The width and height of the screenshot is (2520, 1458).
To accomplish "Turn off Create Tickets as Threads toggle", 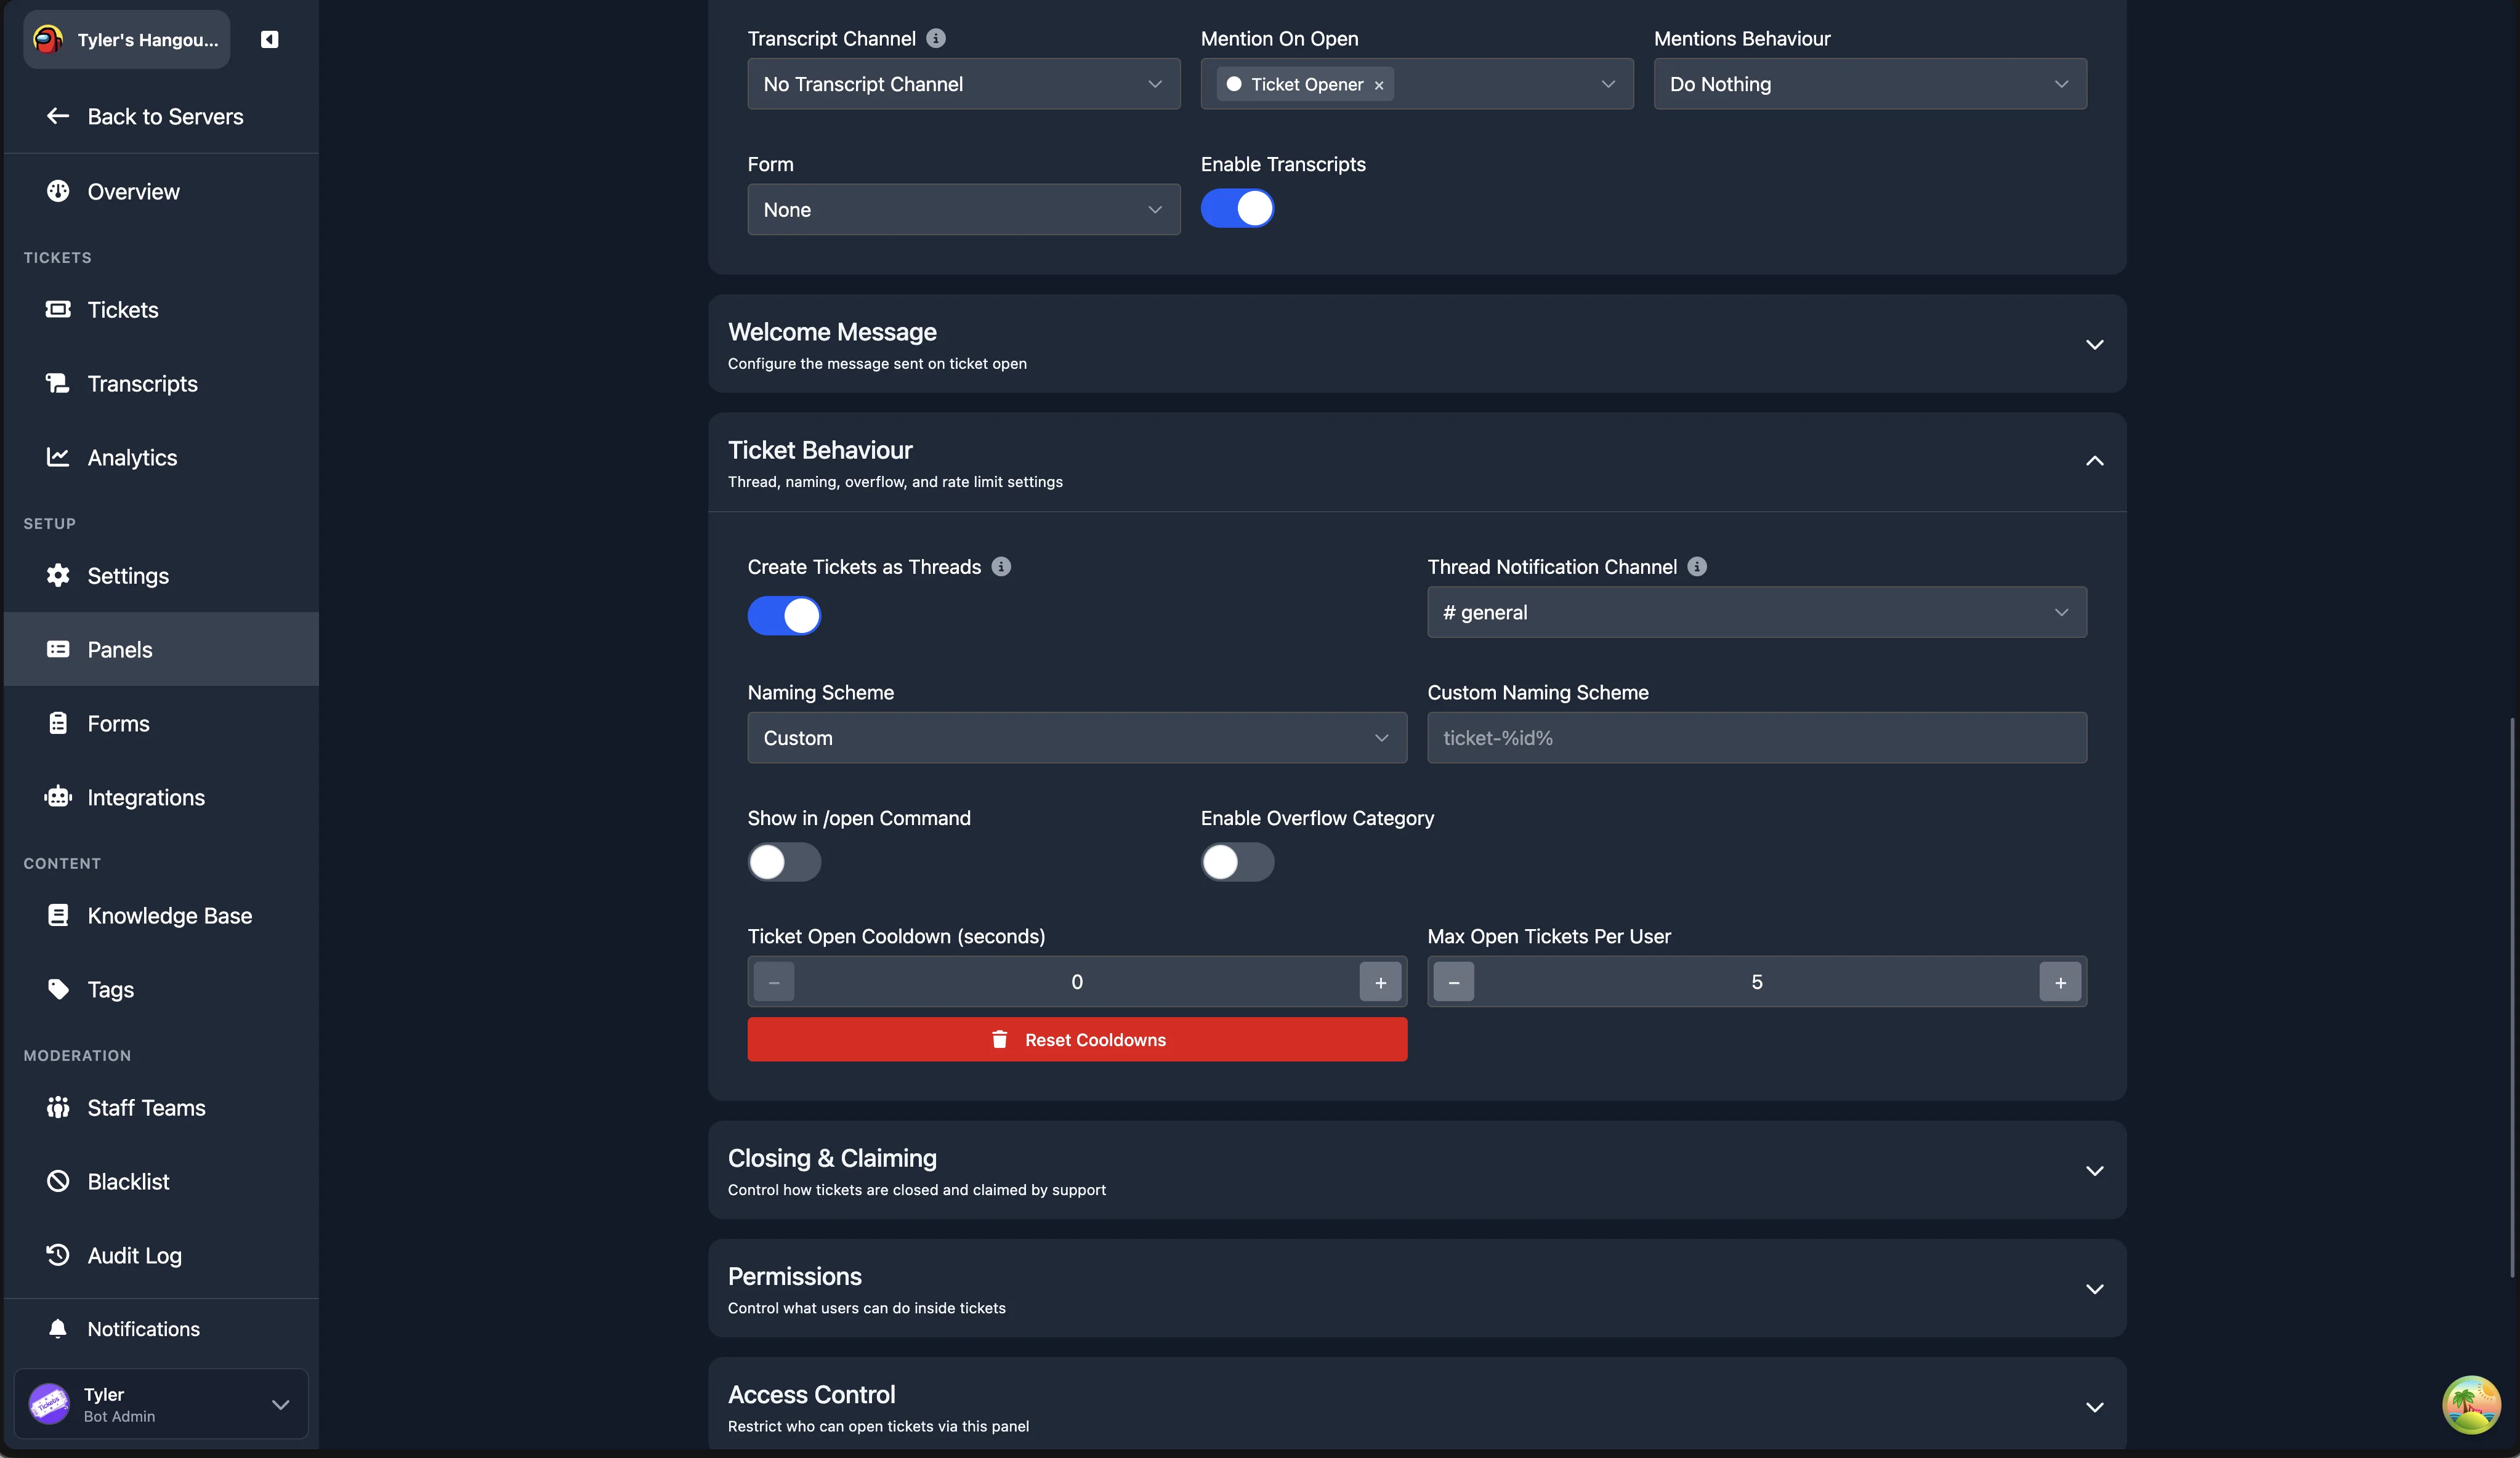I will point(784,615).
